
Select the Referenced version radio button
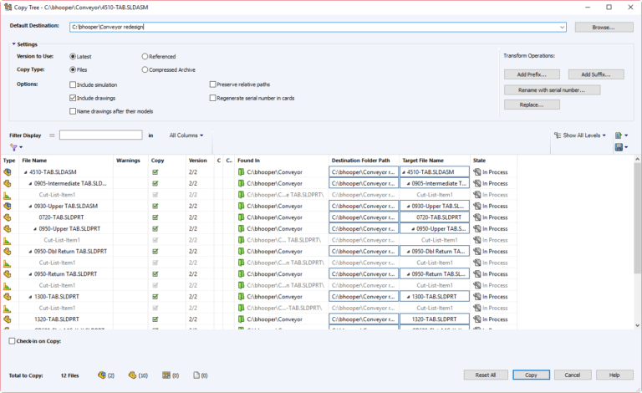pos(145,57)
